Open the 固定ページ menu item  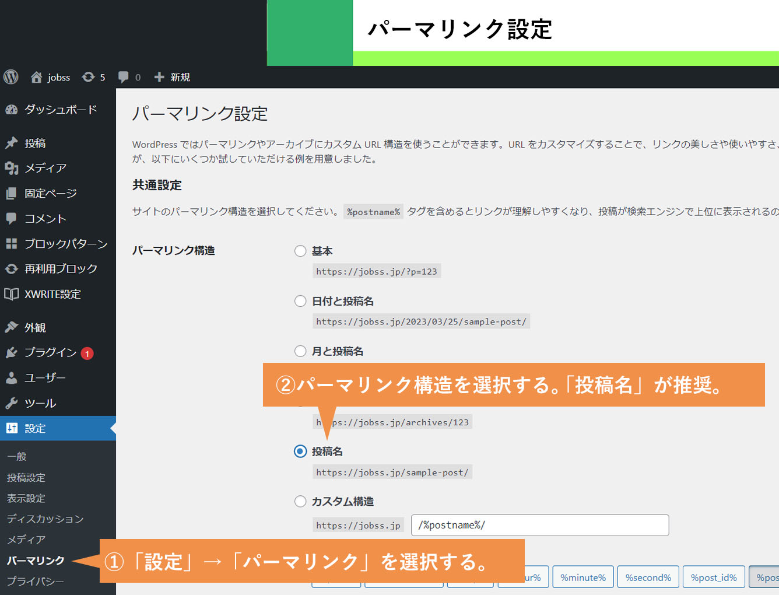(x=58, y=193)
